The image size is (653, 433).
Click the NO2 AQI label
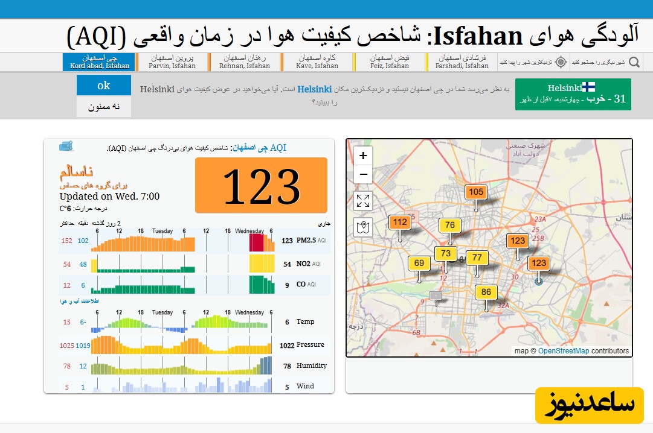pyautogui.click(x=308, y=264)
